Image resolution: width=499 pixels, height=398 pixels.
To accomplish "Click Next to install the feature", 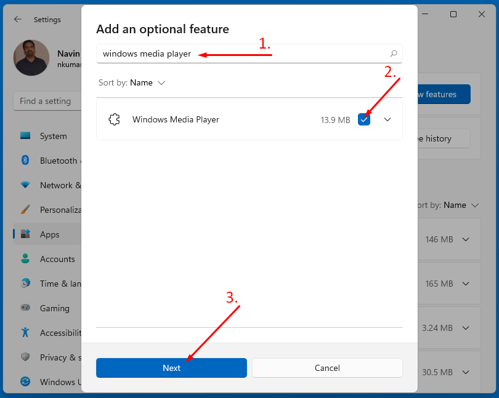I will [171, 368].
